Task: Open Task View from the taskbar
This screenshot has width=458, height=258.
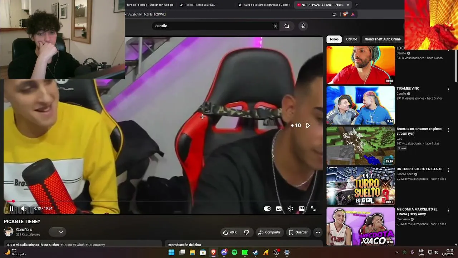Action: [x=182, y=252]
